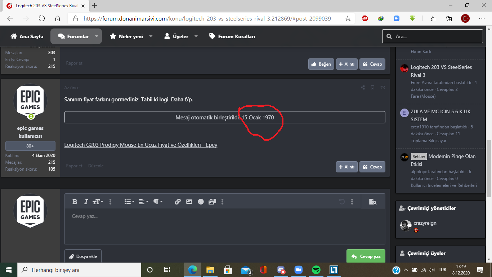Open the ZULA VE MC İÇİN sidebar thread
Screen dimensions: 492x277
tap(440, 115)
